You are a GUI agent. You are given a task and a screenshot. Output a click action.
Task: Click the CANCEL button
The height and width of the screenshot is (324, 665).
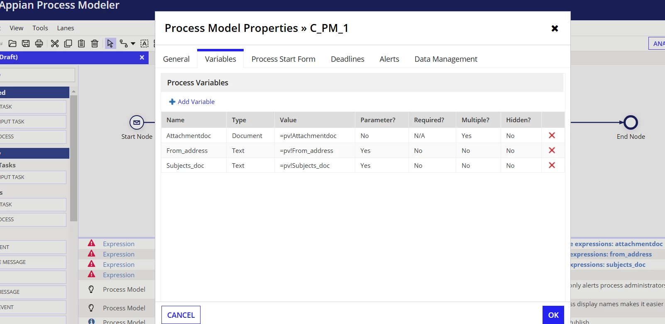pyautogui.click(x=181, y=315)
